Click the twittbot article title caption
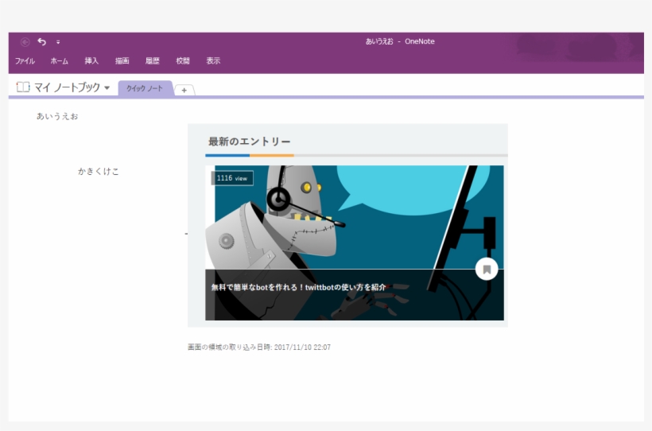Viewport: 652px width, 431px height. [298, 287]
